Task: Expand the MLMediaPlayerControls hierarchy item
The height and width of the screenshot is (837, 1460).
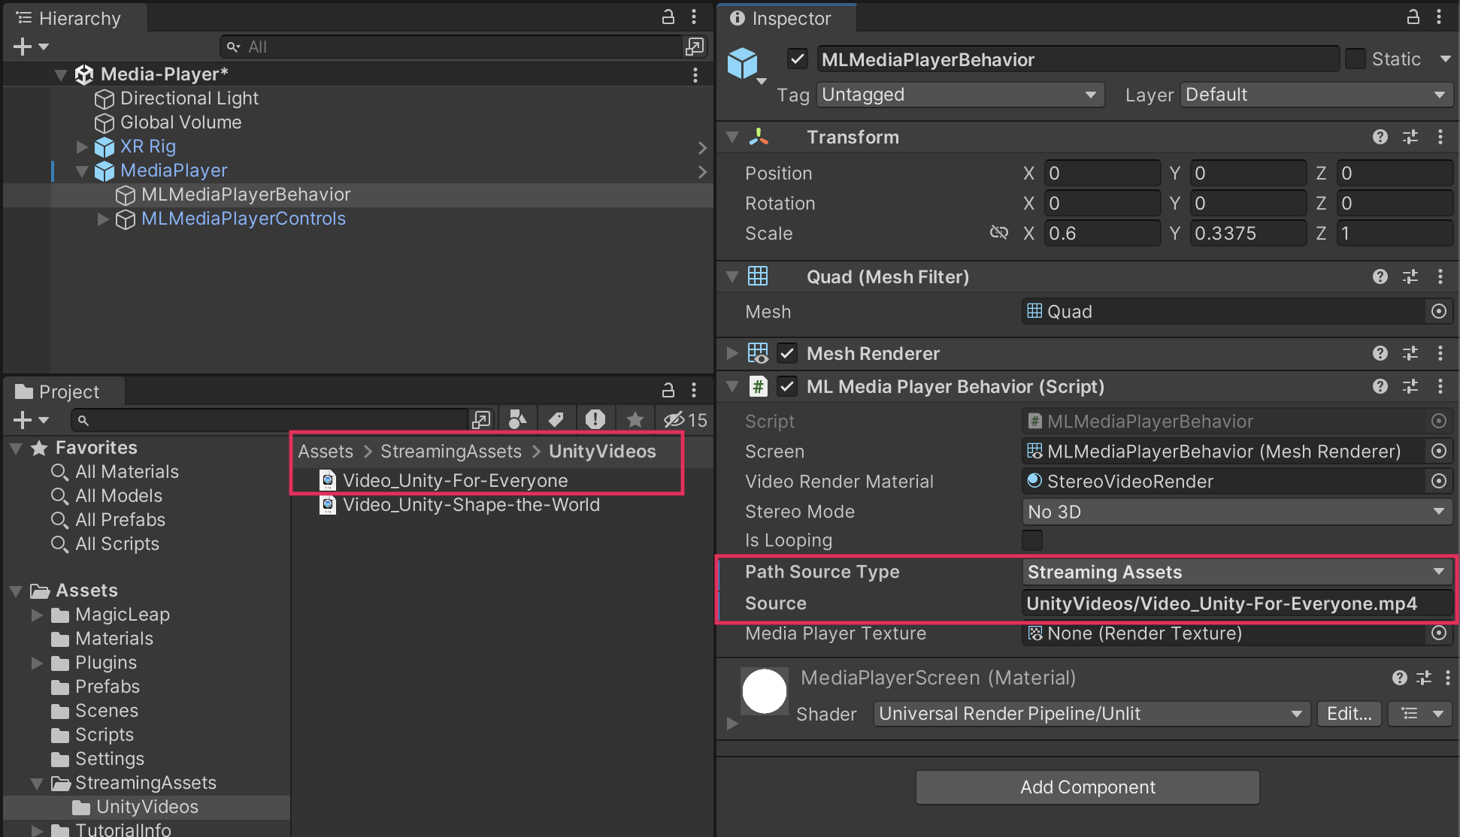Action: (103, 219)
